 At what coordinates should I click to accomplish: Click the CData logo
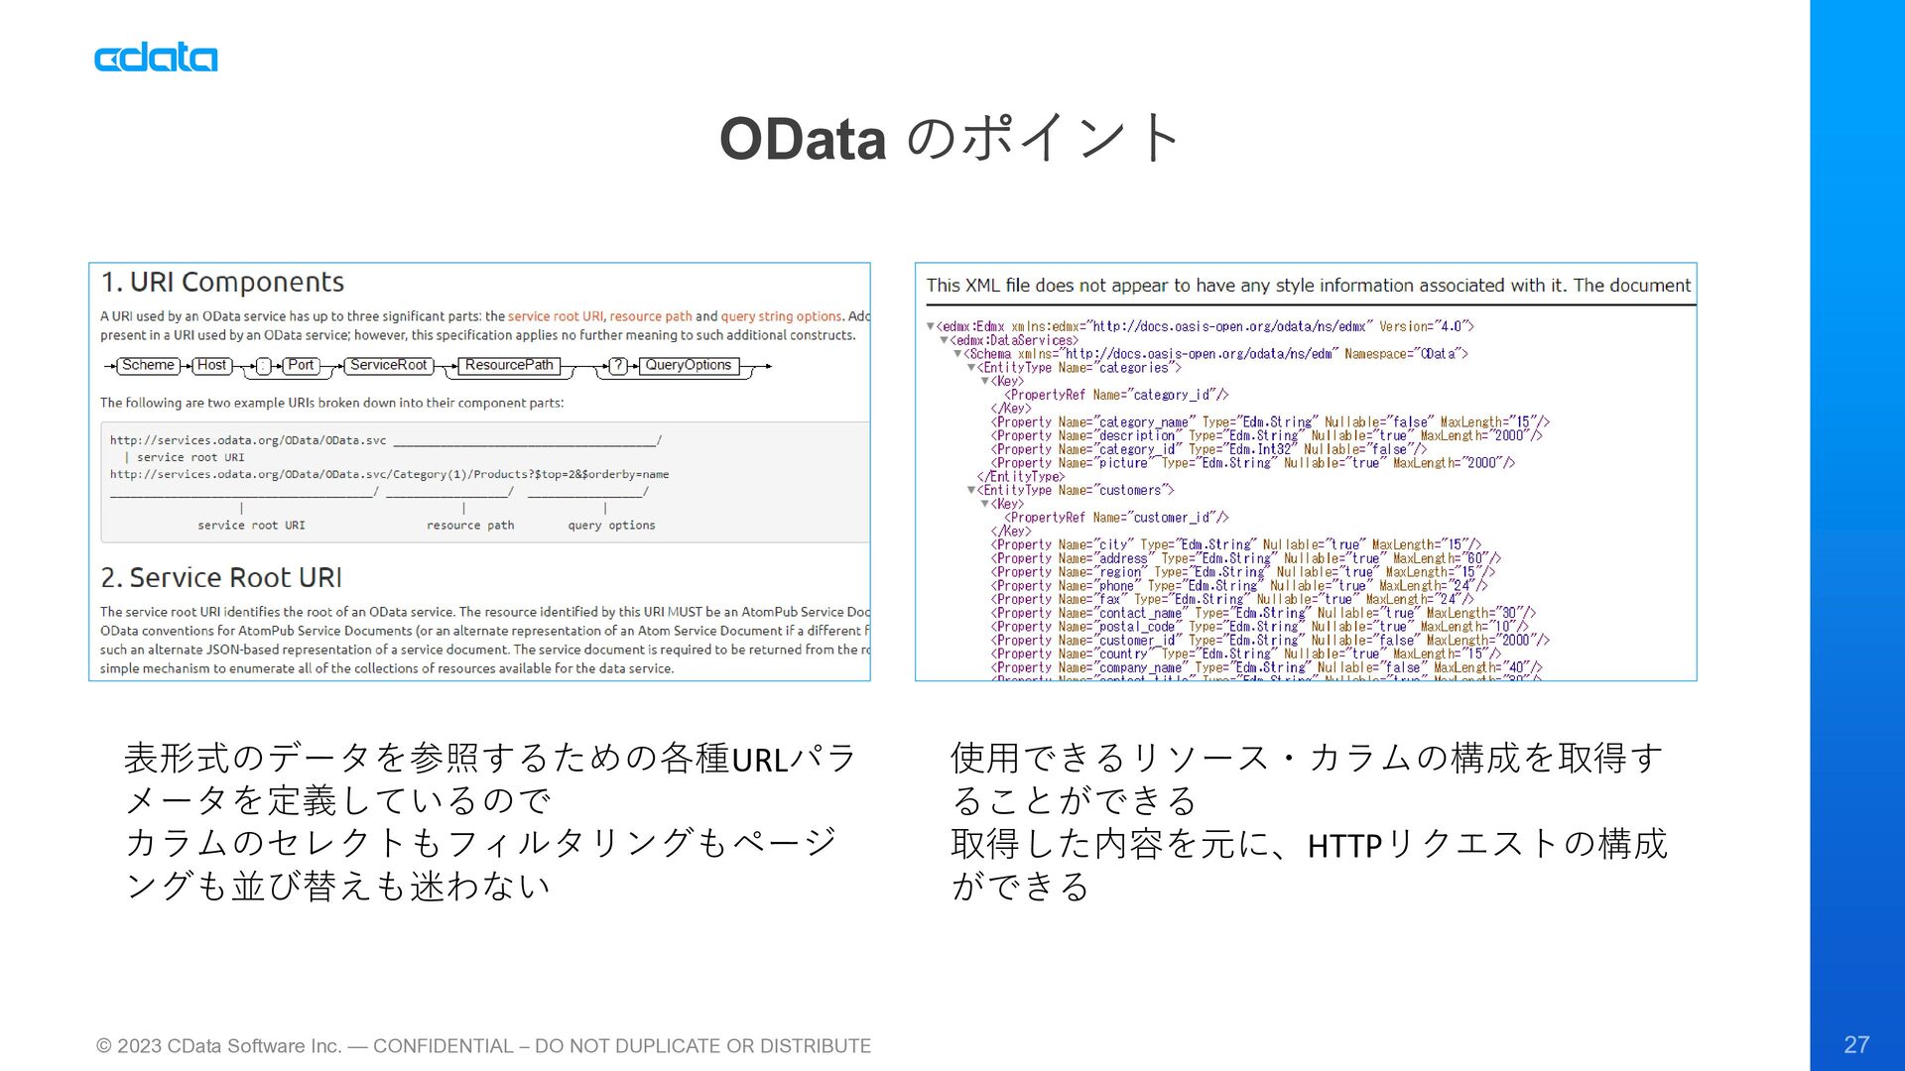pyautogui.click(x=156, y=58)
